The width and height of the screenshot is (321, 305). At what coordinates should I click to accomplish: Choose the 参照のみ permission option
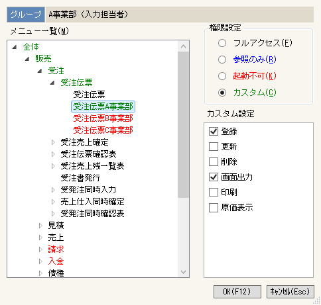click(222, 60)
